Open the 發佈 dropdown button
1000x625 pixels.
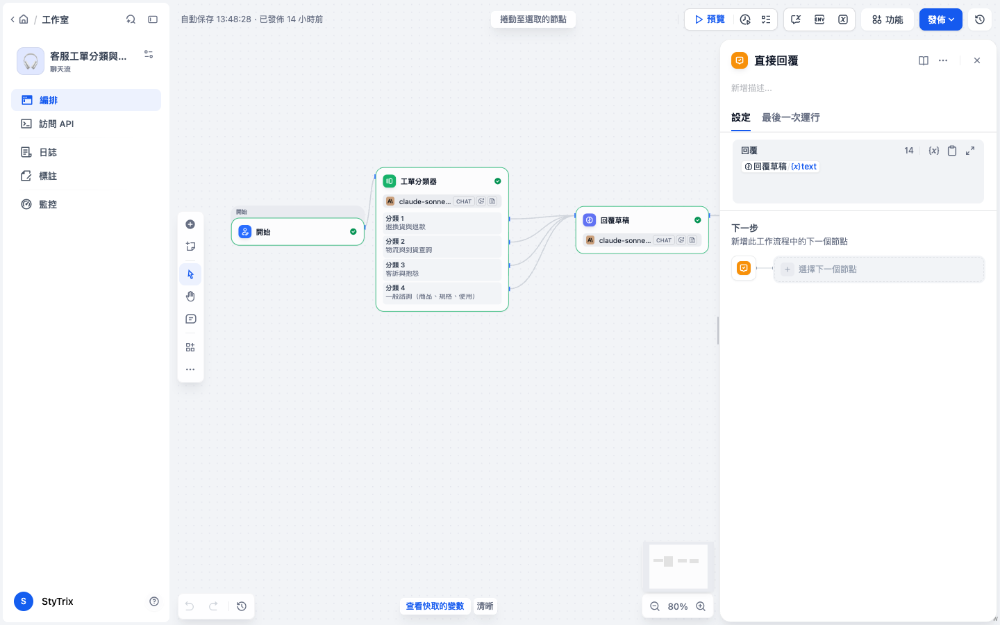(940, 19)
